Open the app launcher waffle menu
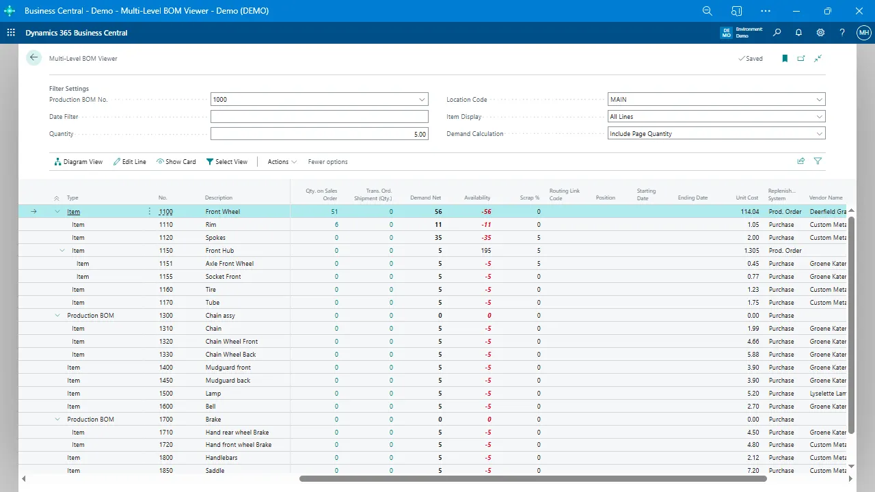This screenshot has height=492, width=875. click(11, 33)
